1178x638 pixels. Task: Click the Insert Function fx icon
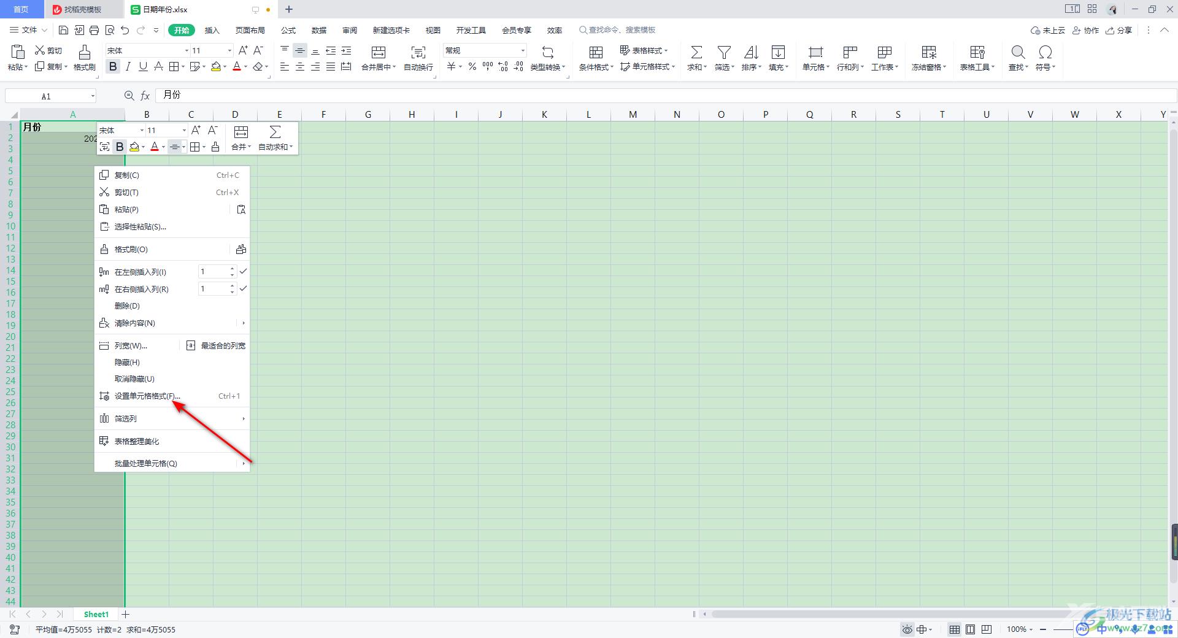click(145, 96)
